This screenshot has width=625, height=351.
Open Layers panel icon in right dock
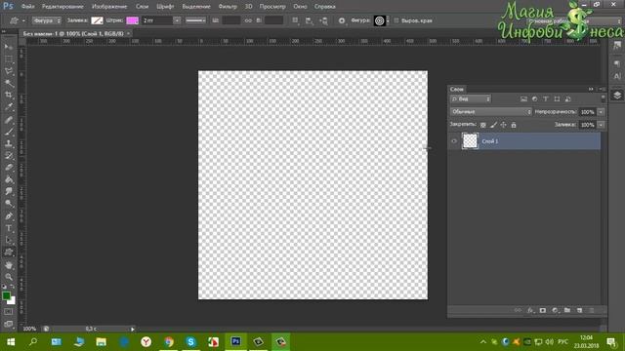(x=617, y=96)
